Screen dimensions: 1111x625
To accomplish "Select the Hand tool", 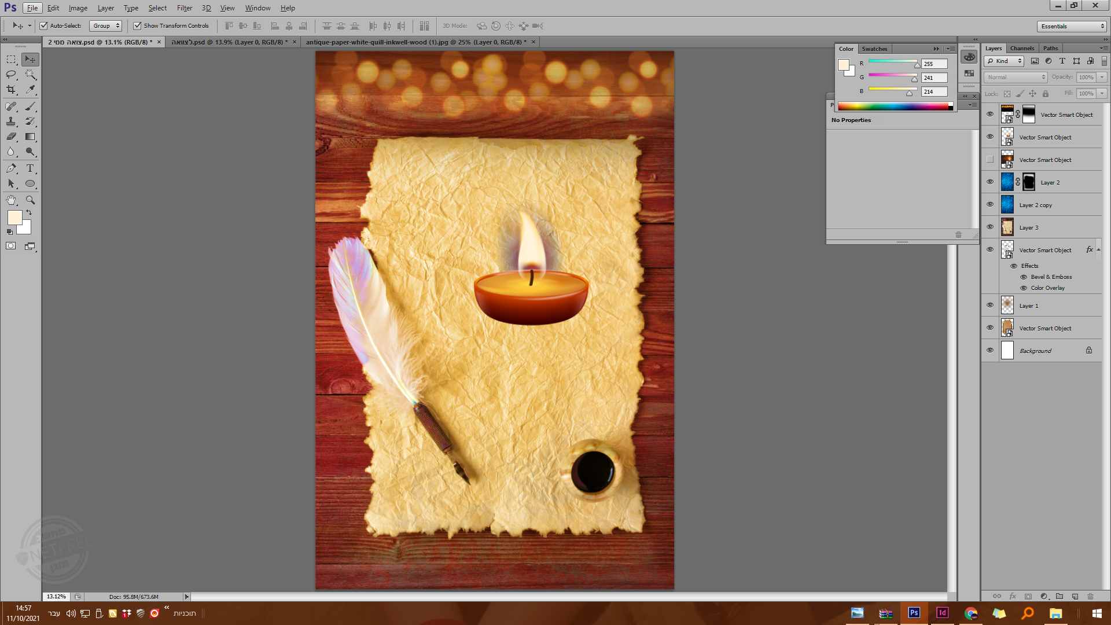I will (x=11, y=200).
